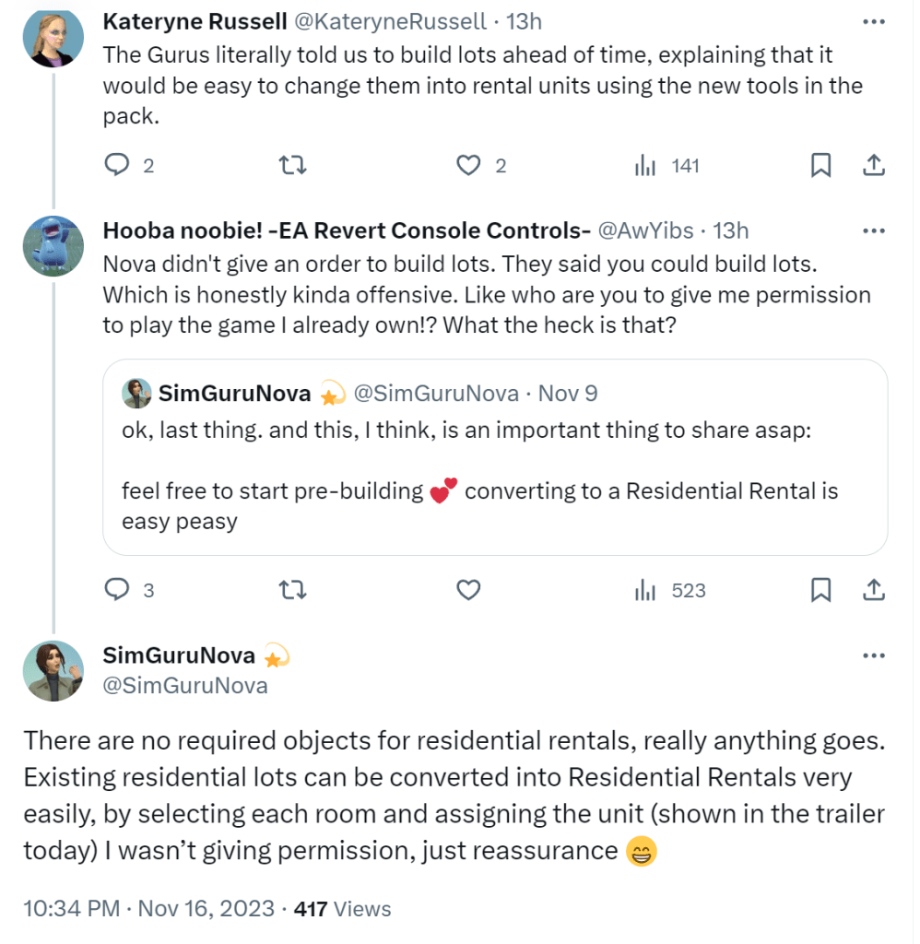Reply to Kateryne Russell's tweet
Screen dimensions: 920x944
point(117,166)
